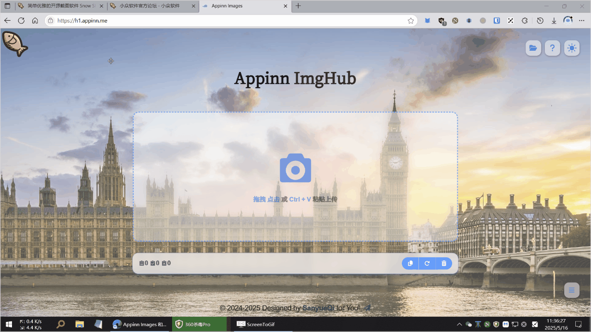
Task: Open File Explorer from the taskbar
Action: pyautogui.click(x=79, y=324)
